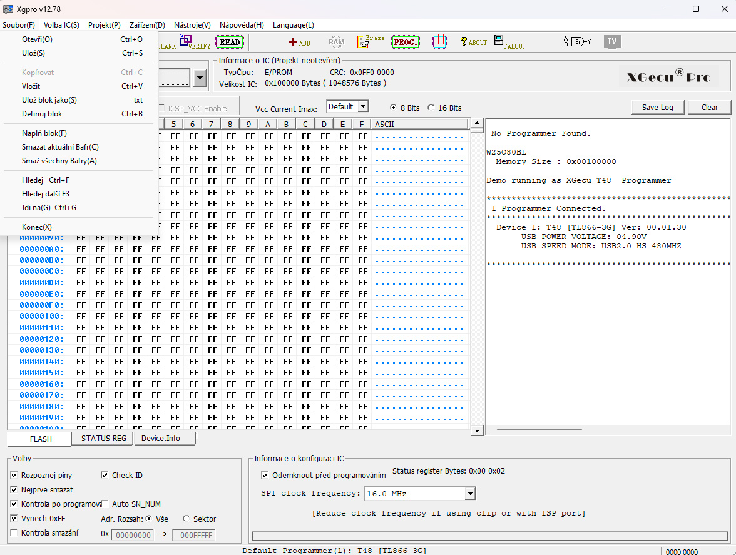Choose Smazat aktuální Bafr(C) entry
The width and height of the screenshot is (736, 555).
[79, 147]
